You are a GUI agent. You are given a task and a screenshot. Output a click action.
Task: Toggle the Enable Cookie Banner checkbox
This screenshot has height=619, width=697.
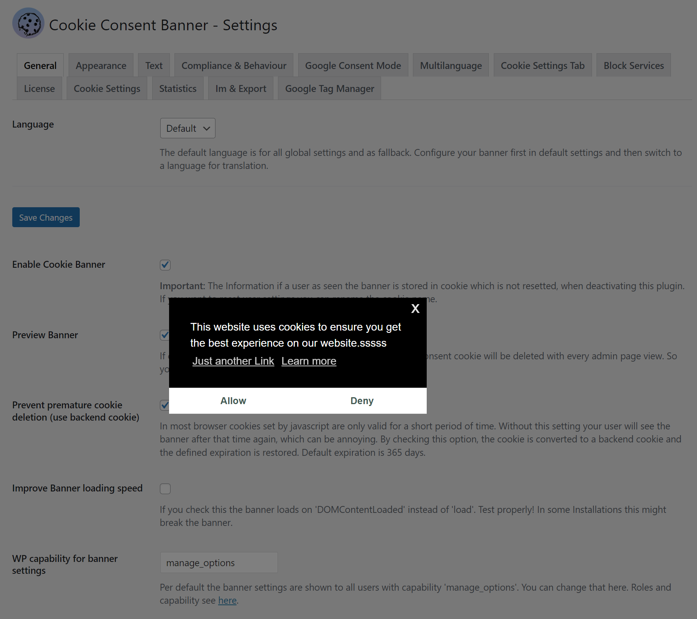(165, 265)
